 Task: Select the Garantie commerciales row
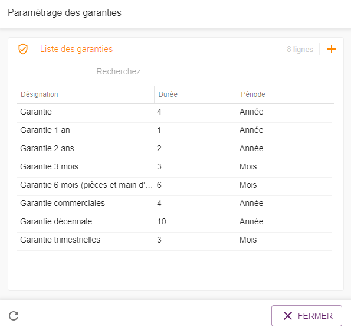point(174,203)
